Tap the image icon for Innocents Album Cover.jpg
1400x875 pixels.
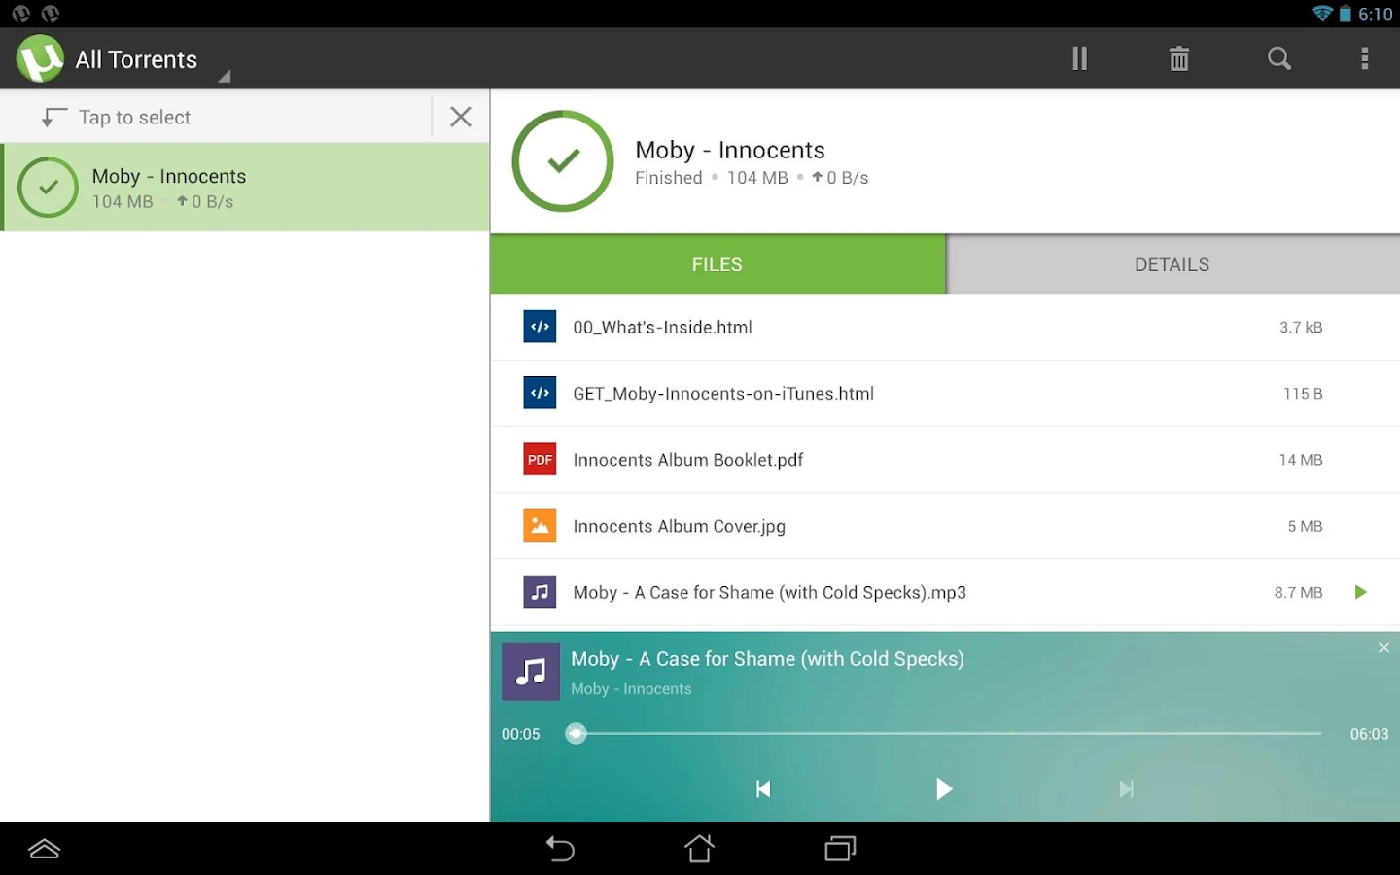(540, 526)
